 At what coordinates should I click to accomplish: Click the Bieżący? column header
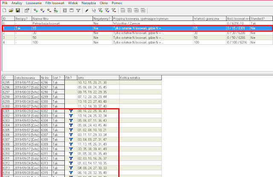click(x=23, y=18)
